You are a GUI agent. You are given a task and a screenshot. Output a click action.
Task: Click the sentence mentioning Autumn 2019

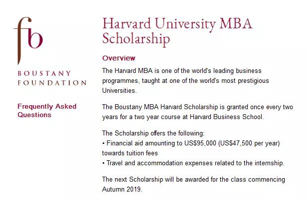193,184
